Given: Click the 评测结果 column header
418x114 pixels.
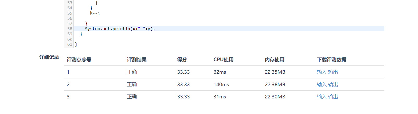Looking at the screenshot, I should pos(137,60).
